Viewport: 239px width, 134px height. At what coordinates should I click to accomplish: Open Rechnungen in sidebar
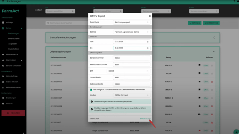(x=14, y=34)
